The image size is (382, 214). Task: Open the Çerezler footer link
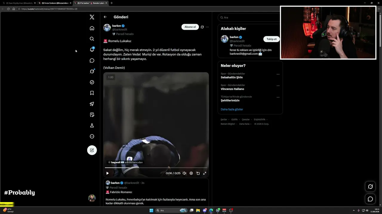point(246,119)
